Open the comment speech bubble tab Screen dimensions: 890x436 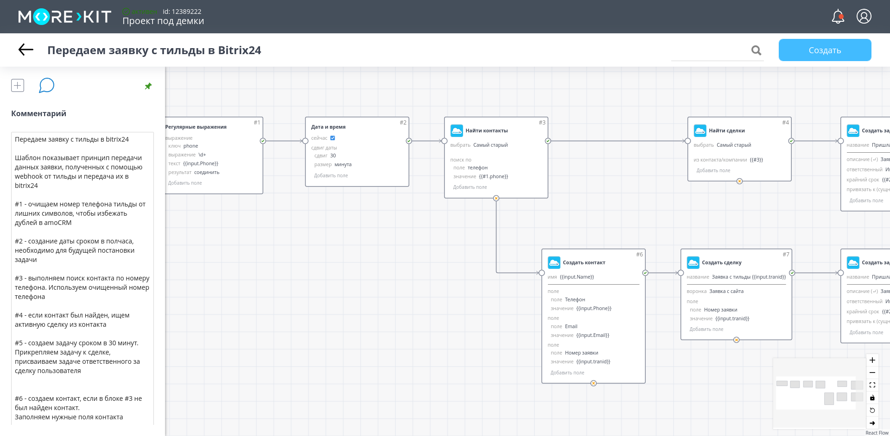46,86
